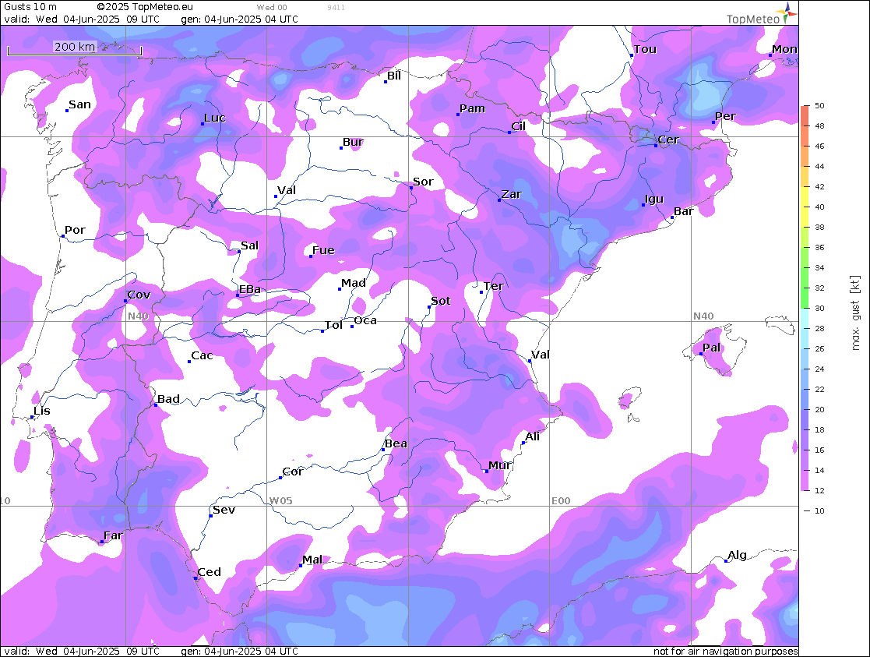
Task: Click the "©2025 TopMeteo.eu" copyright text
Action: (x=145, y=7)
